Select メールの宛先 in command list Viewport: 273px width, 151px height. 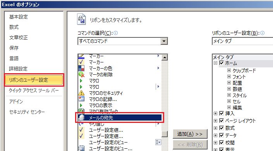click(x=120, y=117)
